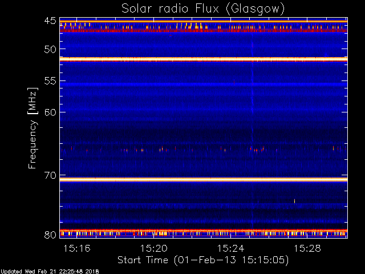Click the 'Frequency [MHz]' axis label
Viewport: 365px width, 274px height.
[33, 128]
